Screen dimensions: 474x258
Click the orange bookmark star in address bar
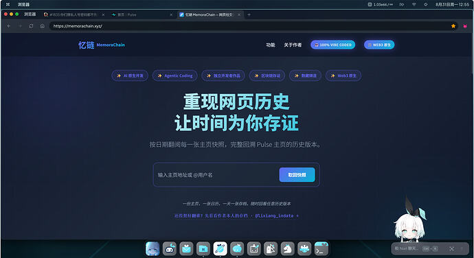pyautogui.click(x=453, y=26)
